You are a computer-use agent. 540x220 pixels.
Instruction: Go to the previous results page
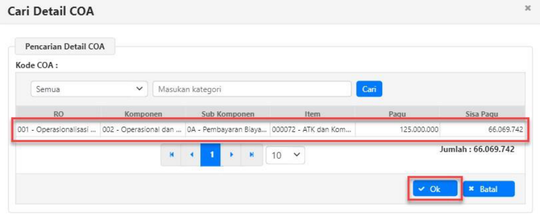pyautogui.click(x=191, y=155)
